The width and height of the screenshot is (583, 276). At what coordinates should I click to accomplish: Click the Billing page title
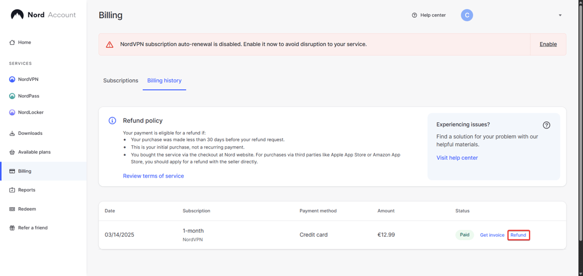110,15
